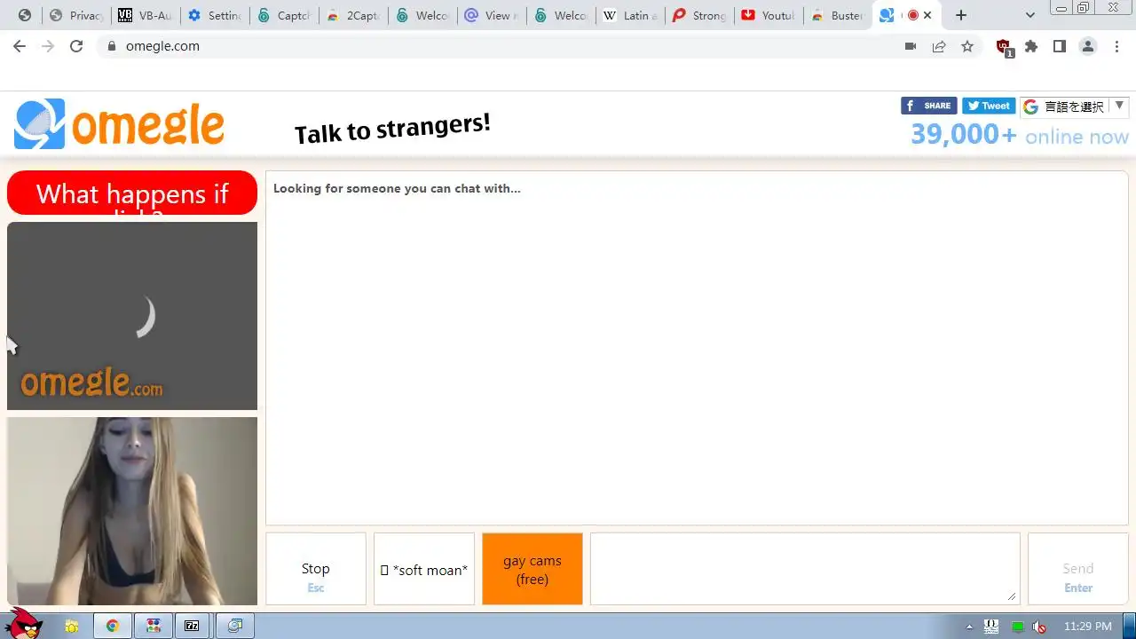Click the Send button
The width and height of the screenshot is (1136, 639).
[1077, 569]
